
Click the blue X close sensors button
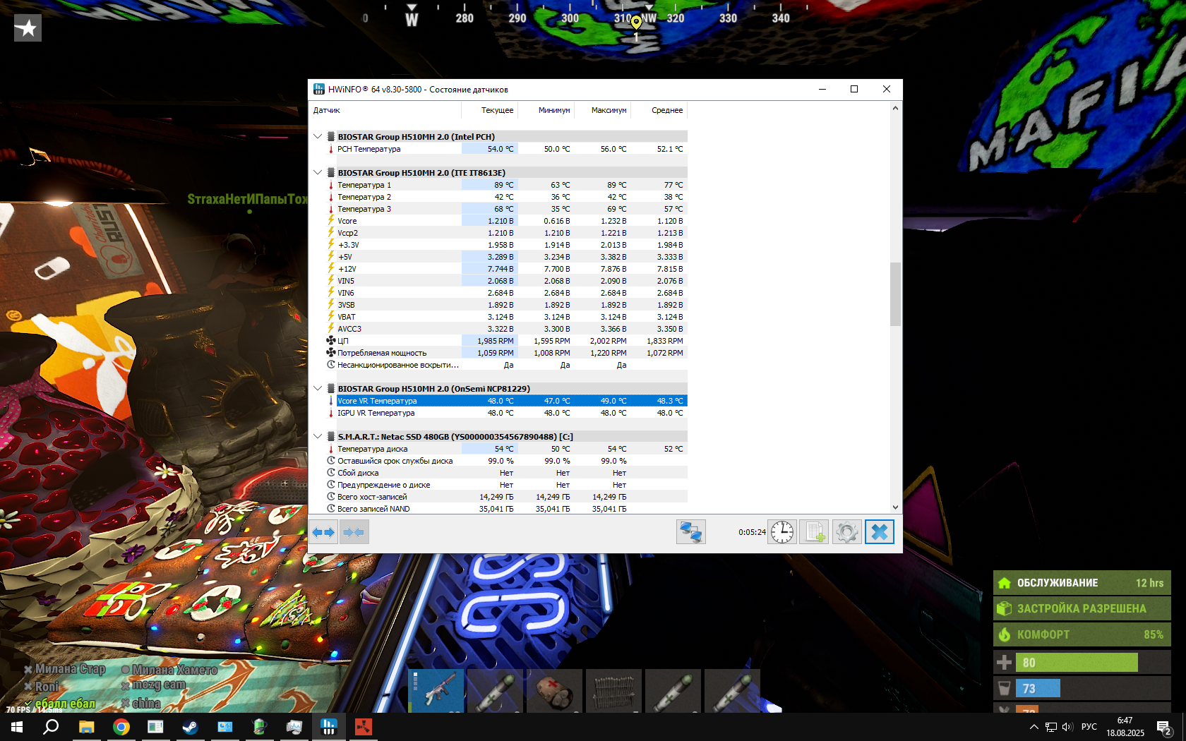[880, 532]
